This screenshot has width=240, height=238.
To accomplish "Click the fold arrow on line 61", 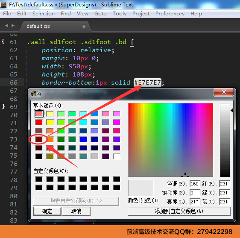I will [3, 41].
